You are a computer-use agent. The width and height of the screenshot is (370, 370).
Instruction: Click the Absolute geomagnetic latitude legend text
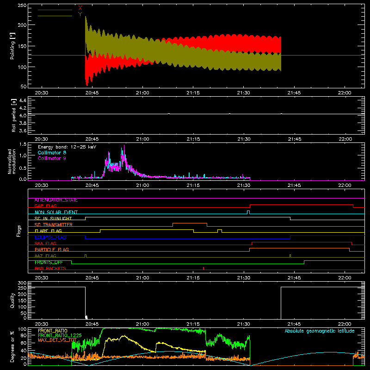320,331
